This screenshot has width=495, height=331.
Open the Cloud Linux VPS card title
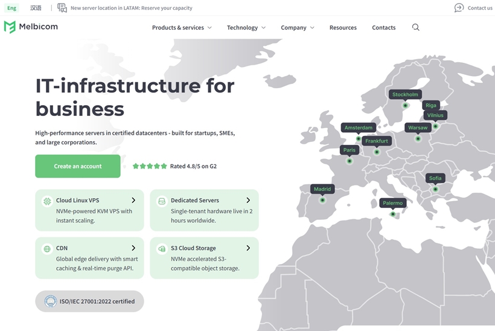(x=78, y=201)
